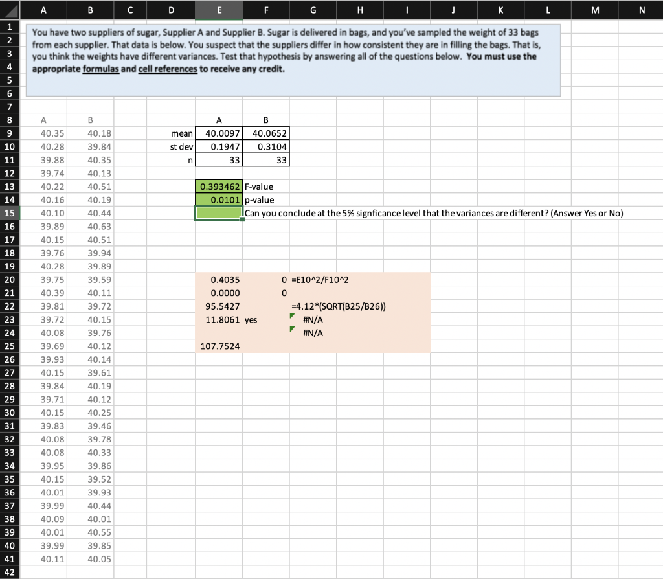Click the 'mean' row label
The width and height of the screenshot is (663, 579).
[182, 133]
